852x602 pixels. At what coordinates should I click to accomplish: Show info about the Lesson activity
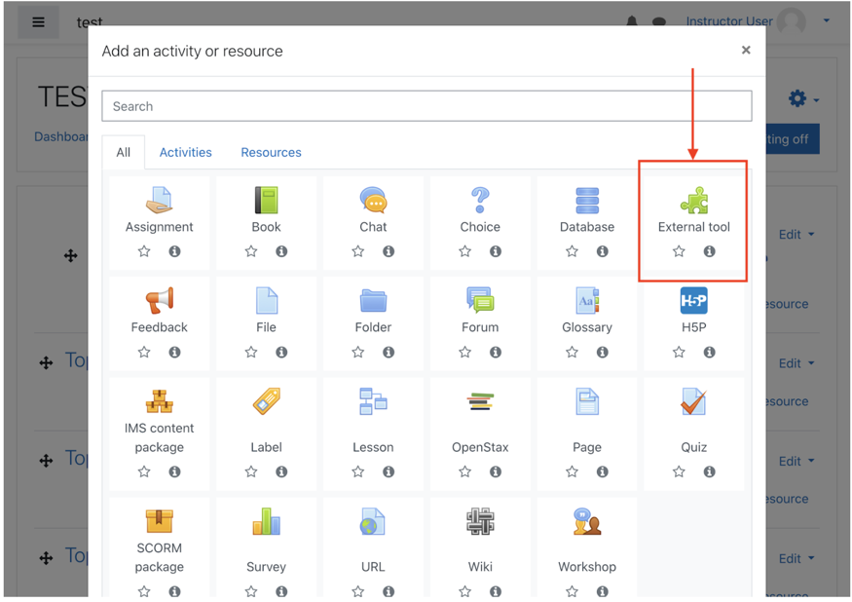coord(388,471)
